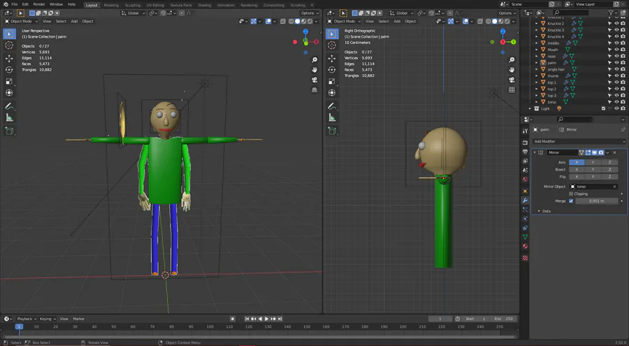Uncheck the Merge checkbox in Mirror modifier
Image resolution: width=629 pixels, height=346 pixels.
571,201
